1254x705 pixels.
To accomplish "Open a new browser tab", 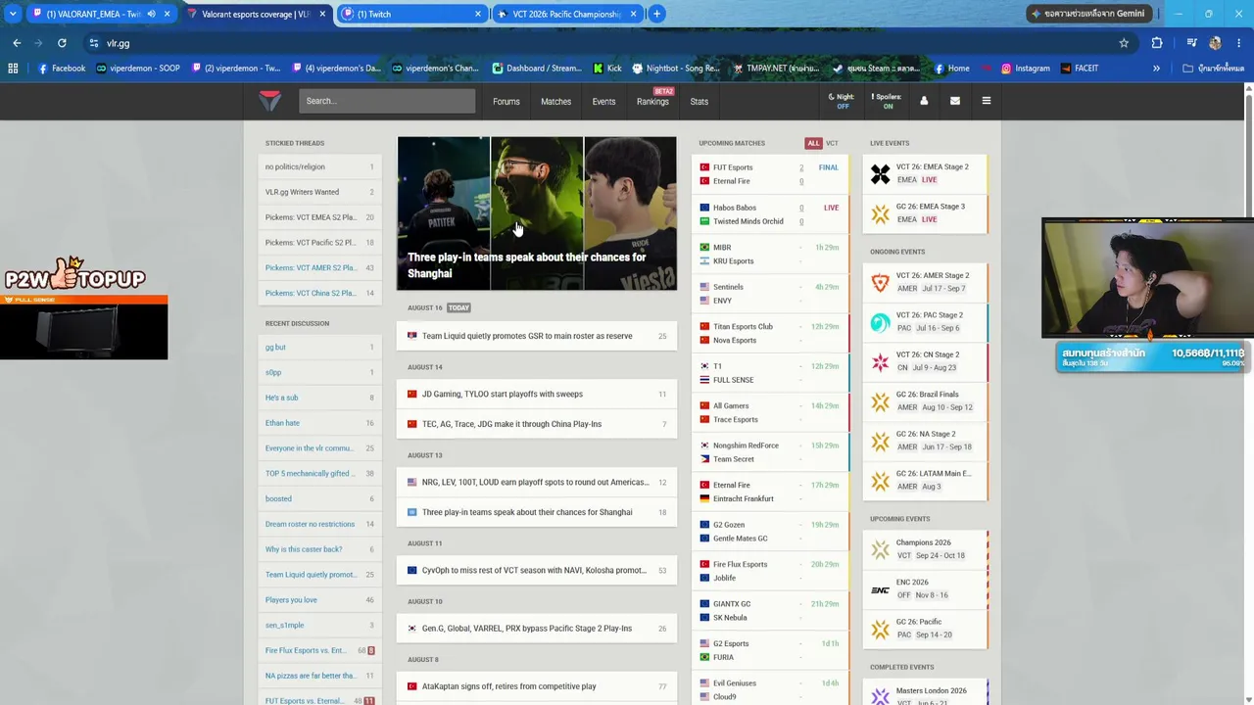I will [656, 14].
